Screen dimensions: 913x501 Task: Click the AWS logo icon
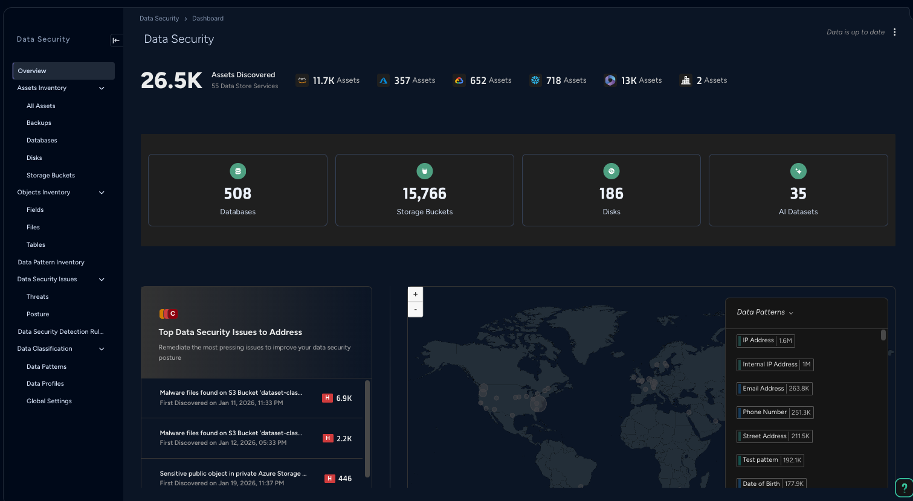tap(302, 80)
